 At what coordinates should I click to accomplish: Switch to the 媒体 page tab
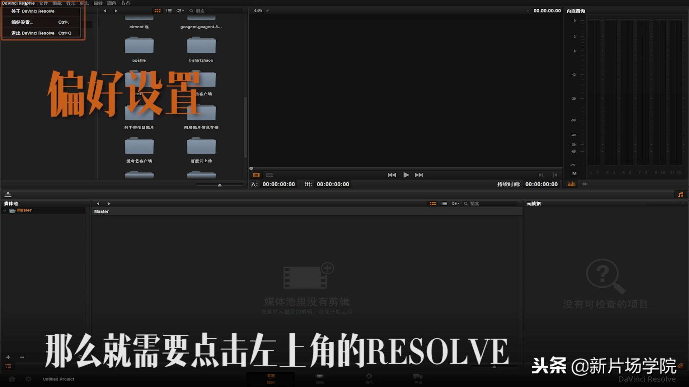coord(271,379)
